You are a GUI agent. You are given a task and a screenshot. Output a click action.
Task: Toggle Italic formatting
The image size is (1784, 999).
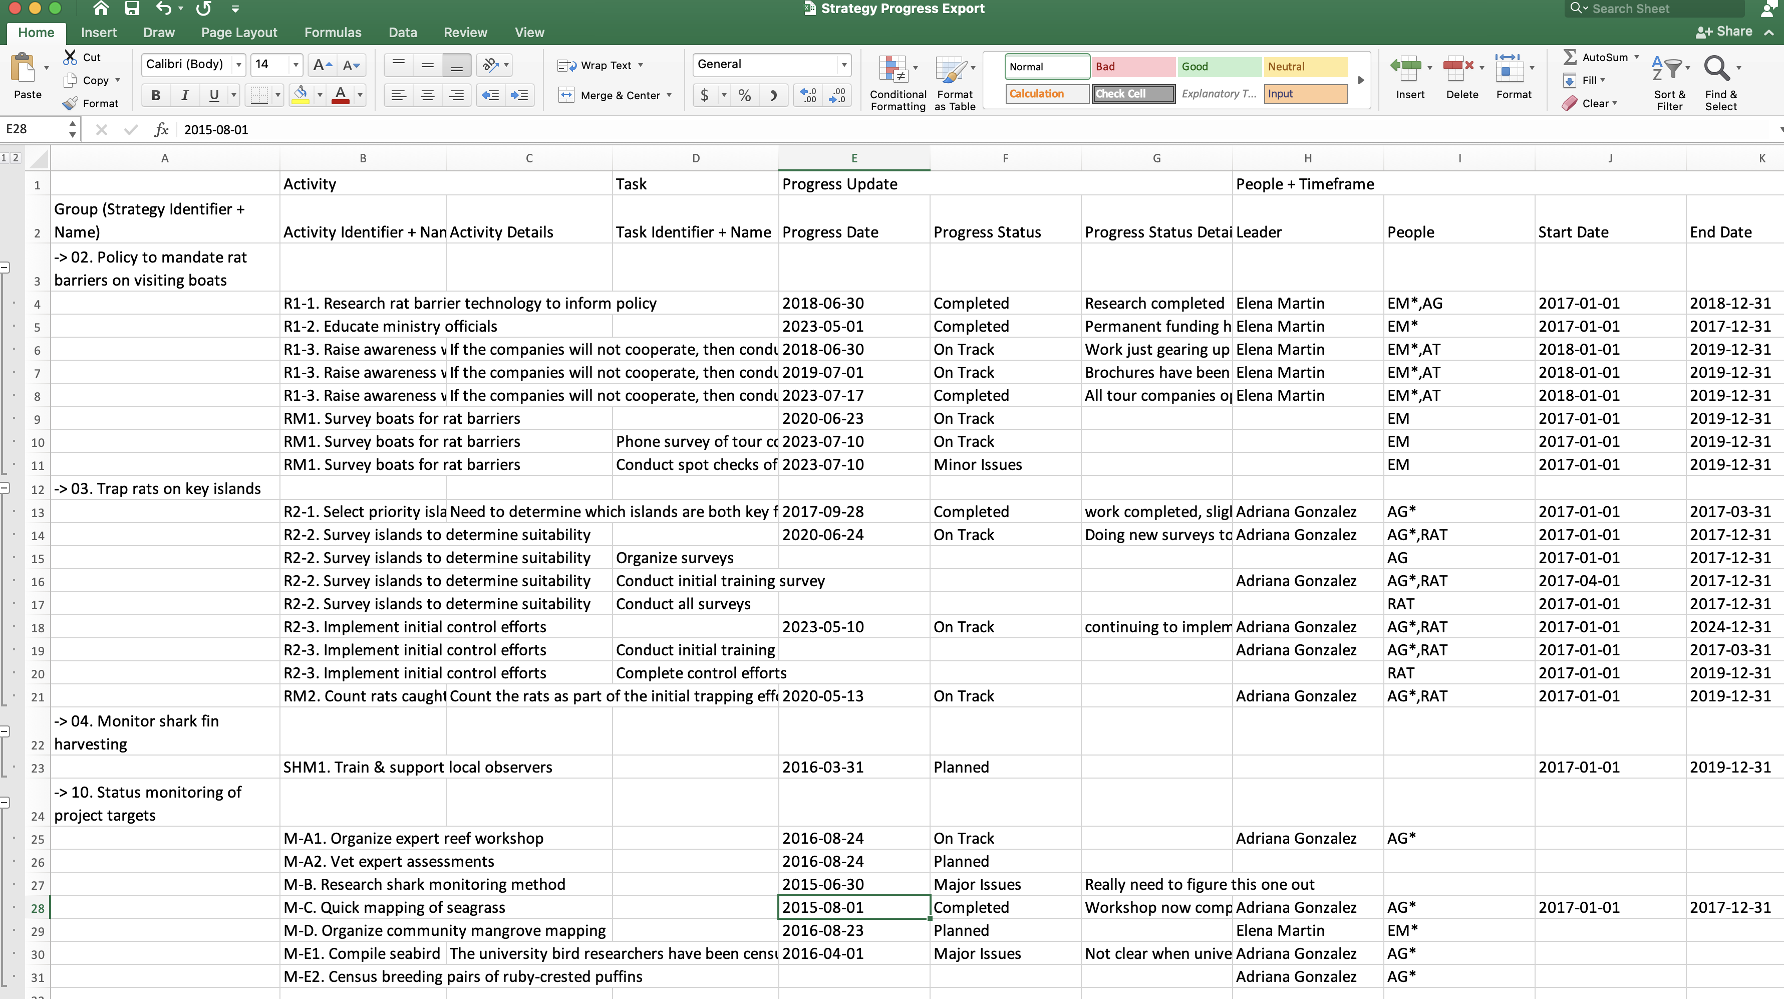coord(185,95)
